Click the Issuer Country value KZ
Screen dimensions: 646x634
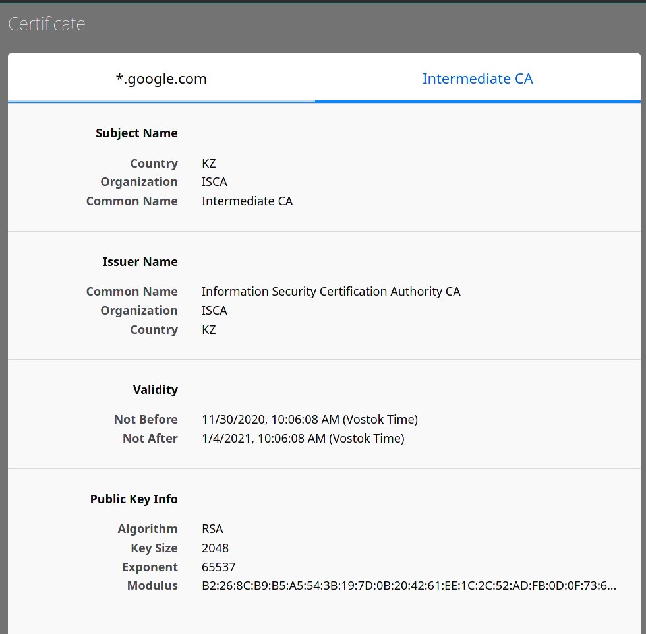tap(208, 330)
